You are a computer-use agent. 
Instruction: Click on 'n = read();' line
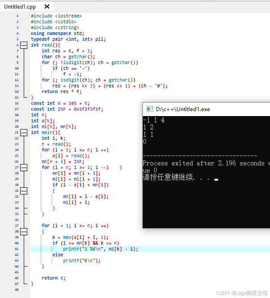click(56, 144)
